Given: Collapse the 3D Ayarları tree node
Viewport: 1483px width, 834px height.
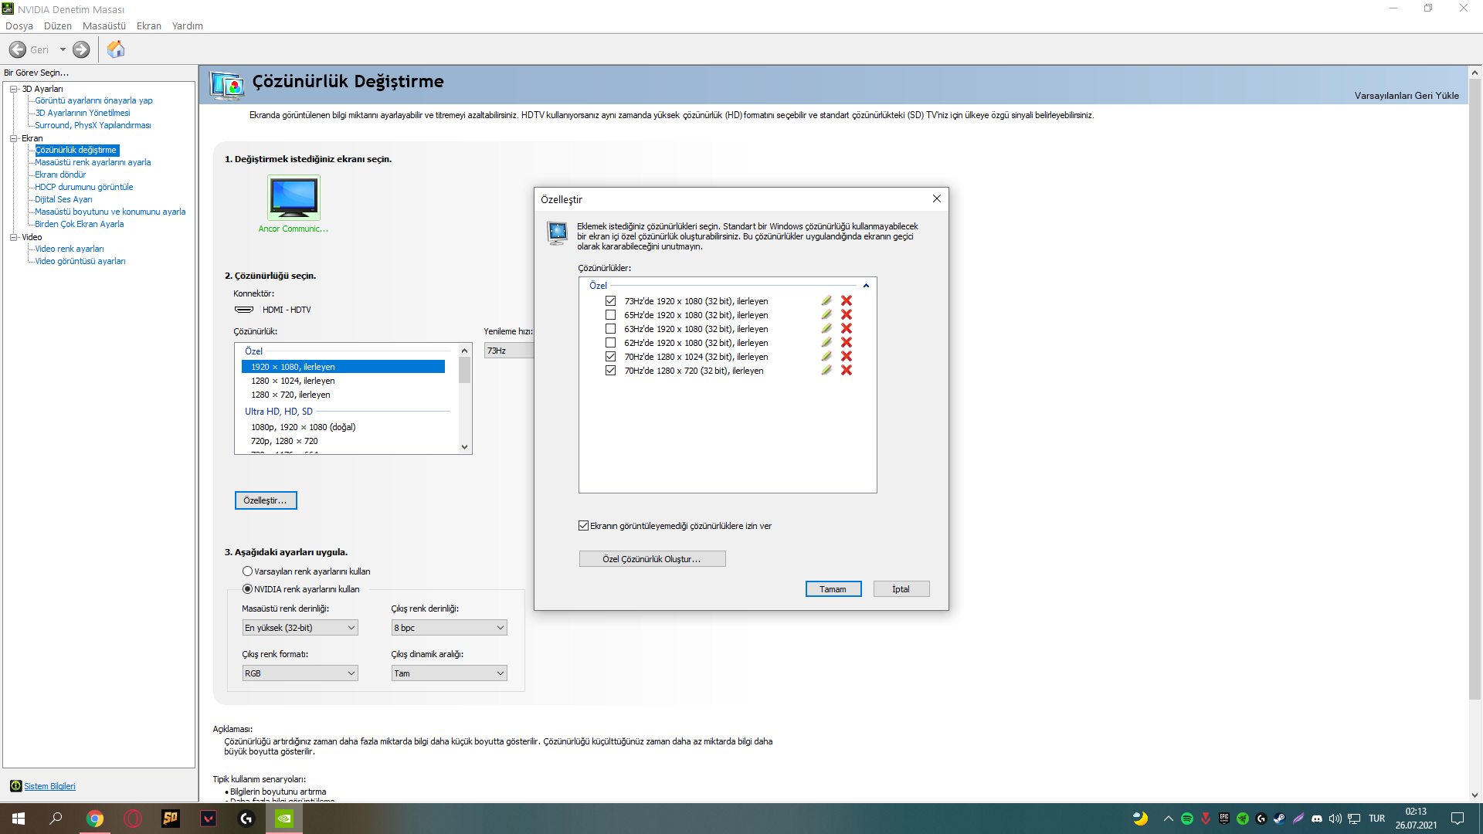Looking at the screenshot, I should (x=13, y=89).
